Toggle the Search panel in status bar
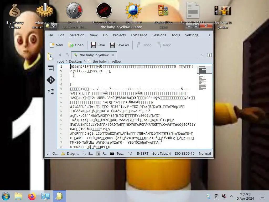The width and height of the screenshot is (269, 202). coord(88,153)
